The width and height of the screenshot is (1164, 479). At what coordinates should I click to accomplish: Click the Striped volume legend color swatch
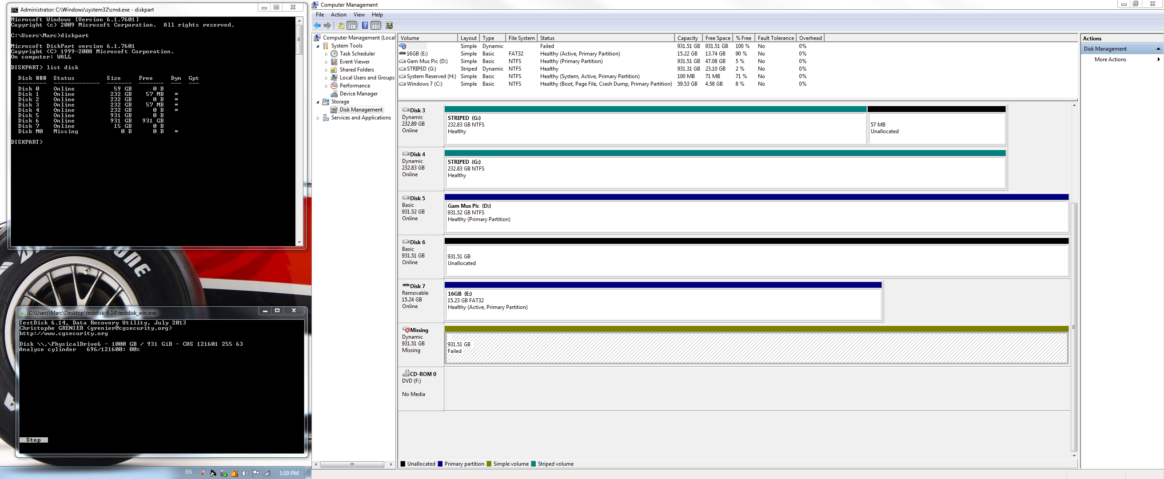coord(534,464)
